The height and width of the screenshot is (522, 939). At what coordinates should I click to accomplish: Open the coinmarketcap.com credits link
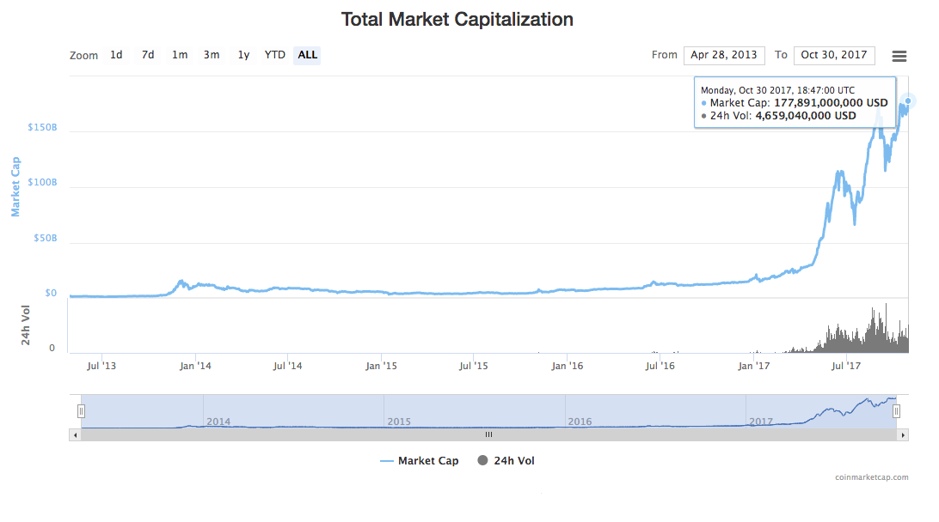click(871, 476)
